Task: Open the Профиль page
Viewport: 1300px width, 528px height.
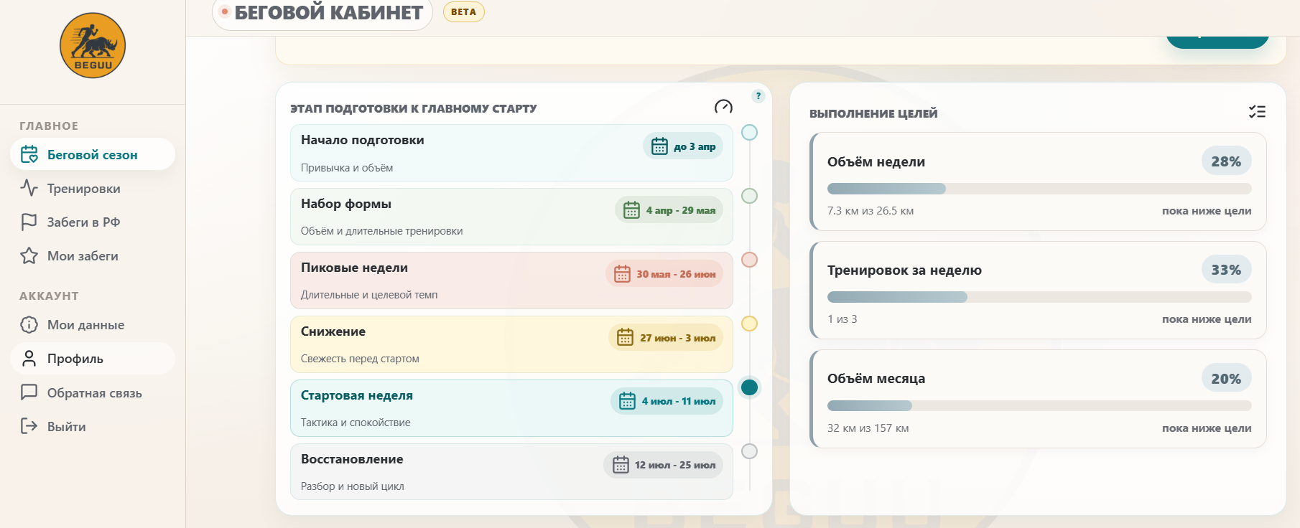Action: (93, 358)
